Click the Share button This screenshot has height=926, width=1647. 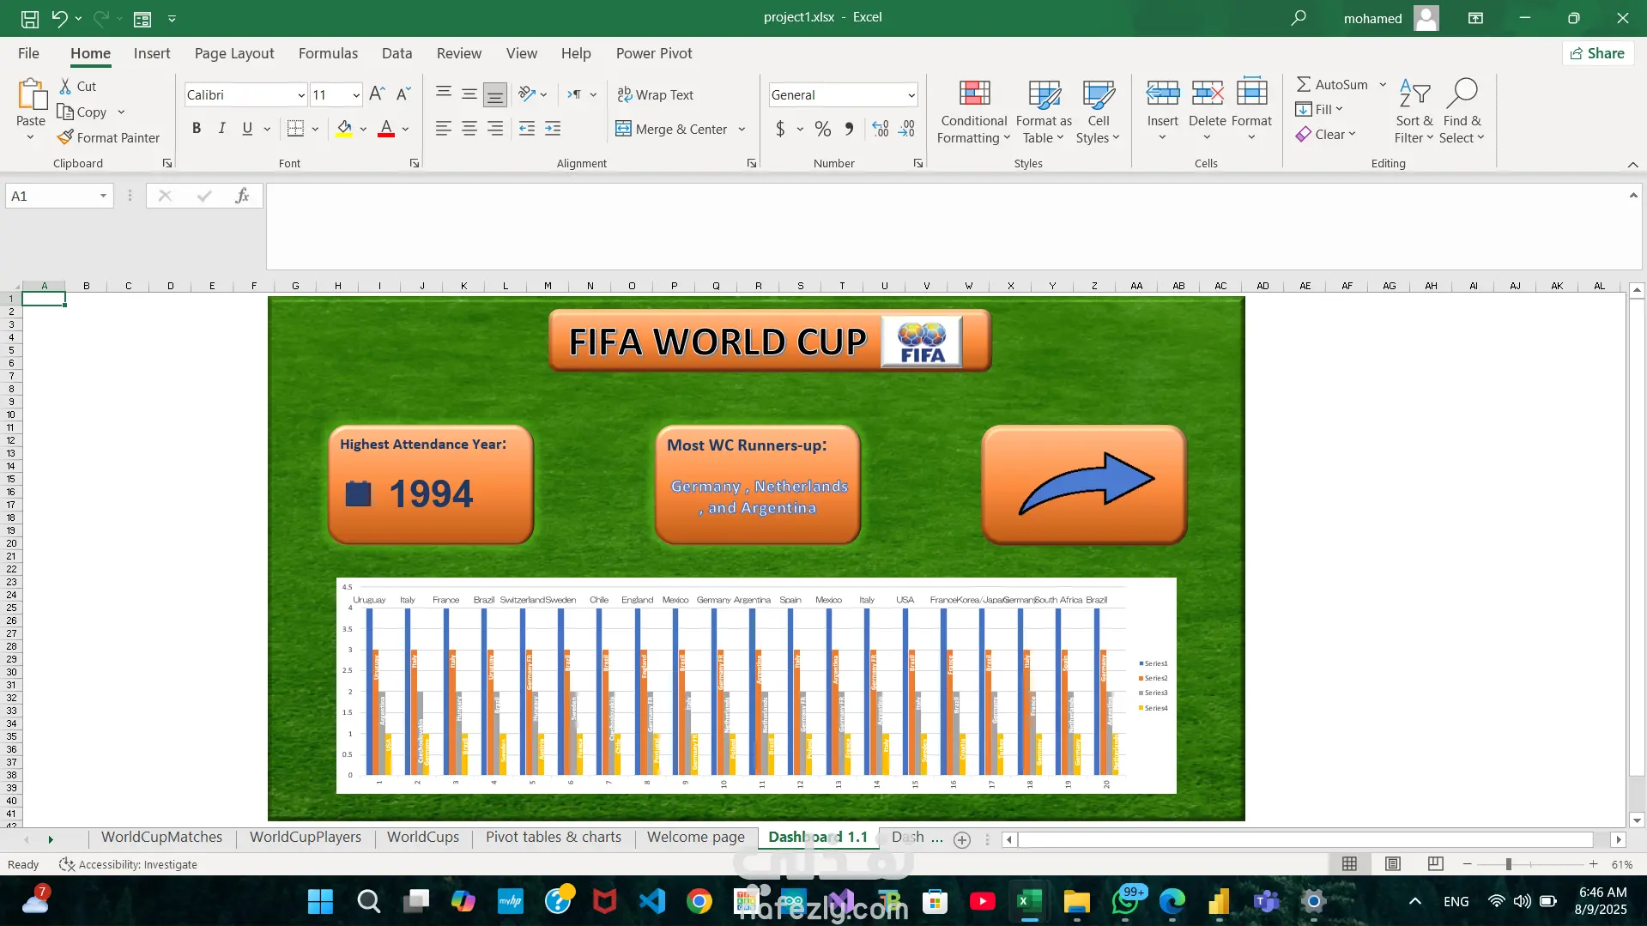pos(1597,53)
